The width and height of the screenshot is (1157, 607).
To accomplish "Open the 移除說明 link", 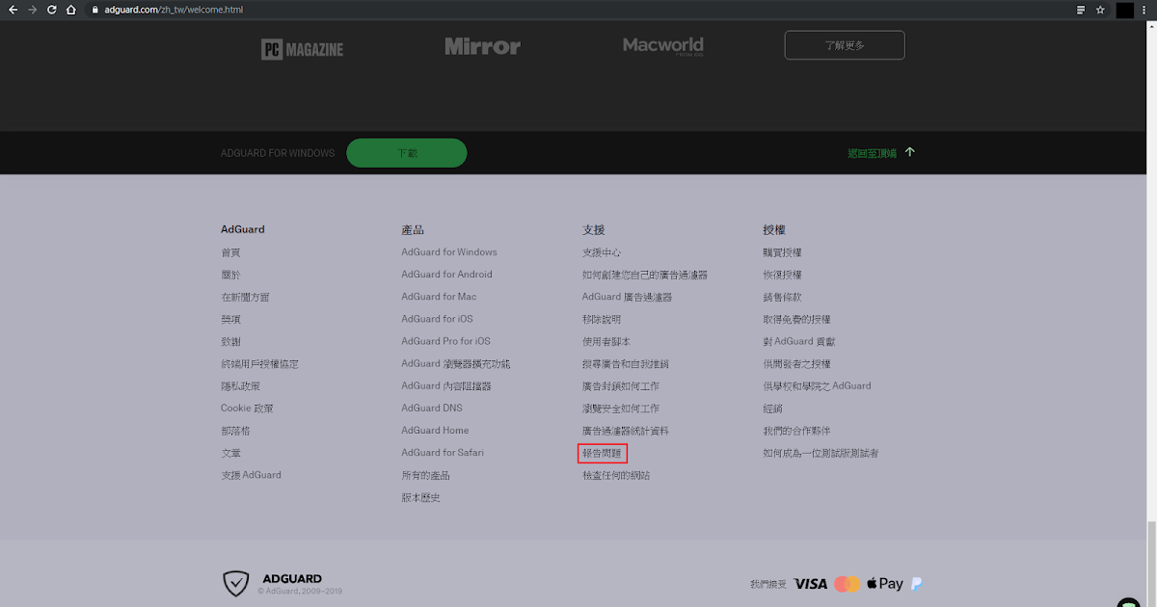I will (x=602, y=319).
